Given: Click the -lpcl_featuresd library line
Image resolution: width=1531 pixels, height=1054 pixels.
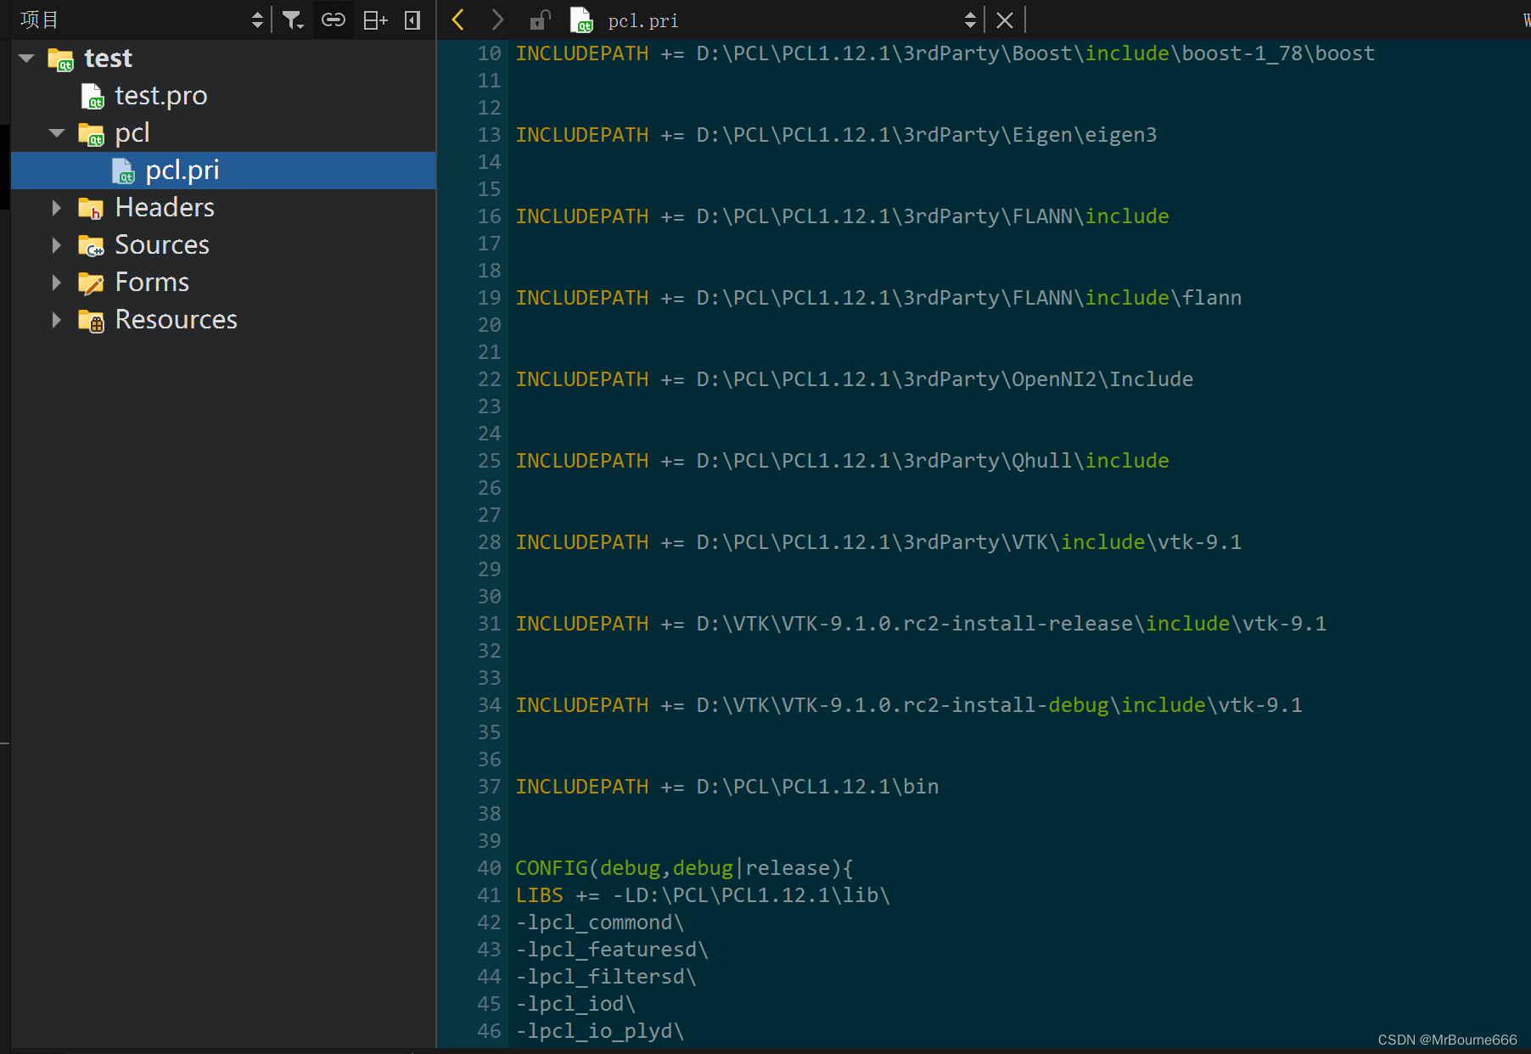Looking at the screenshot, I should pos(612,950).
